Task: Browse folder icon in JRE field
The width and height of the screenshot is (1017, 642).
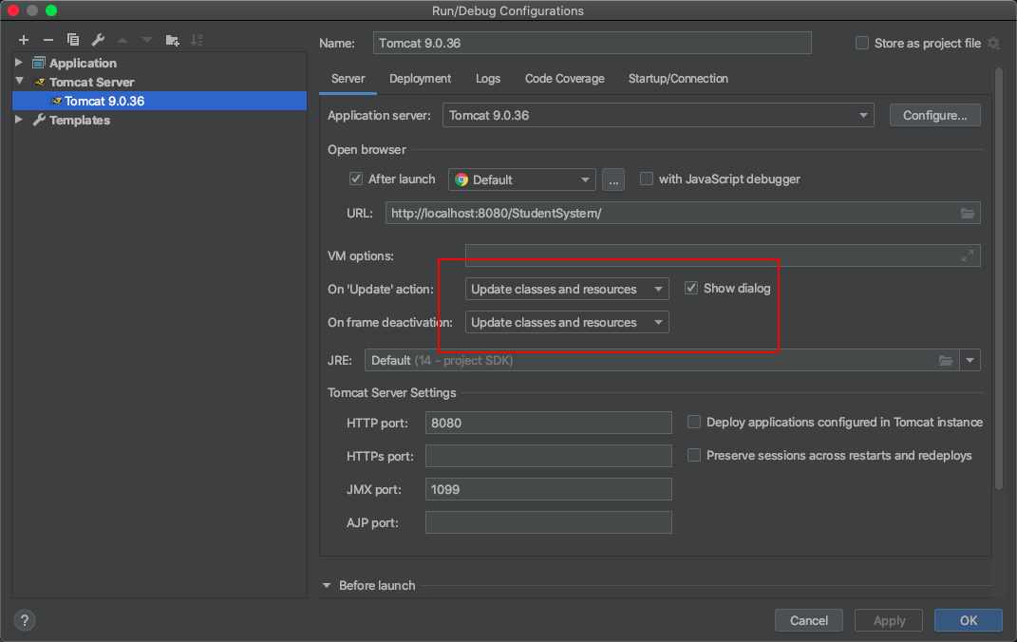Action: [x=946, y=361]
